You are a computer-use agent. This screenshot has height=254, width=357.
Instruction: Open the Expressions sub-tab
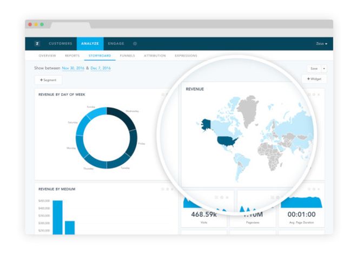186,56
